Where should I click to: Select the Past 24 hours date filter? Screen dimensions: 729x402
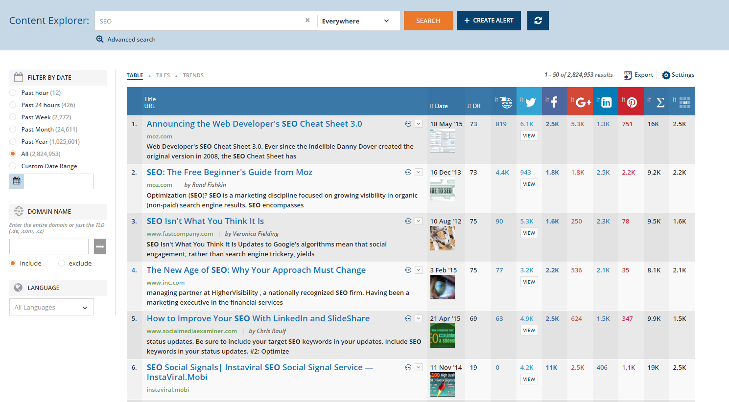13,105
